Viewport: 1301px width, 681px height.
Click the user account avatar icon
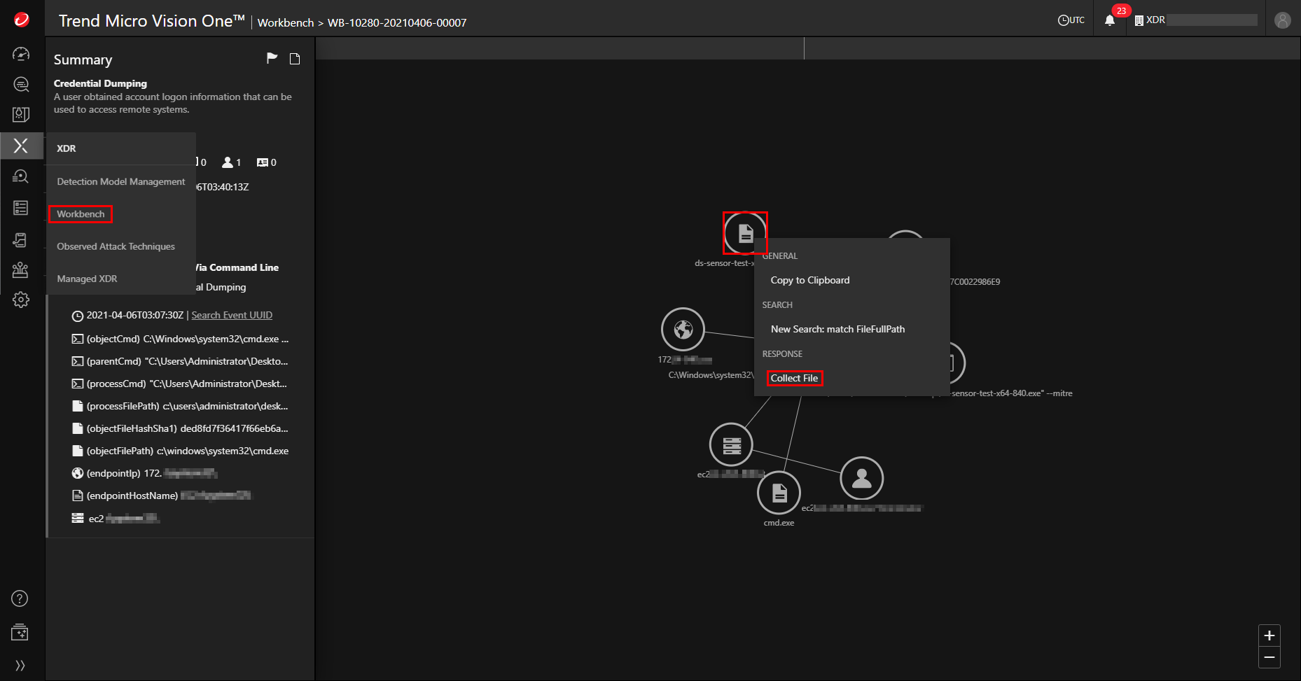(x=1282, y=20)
